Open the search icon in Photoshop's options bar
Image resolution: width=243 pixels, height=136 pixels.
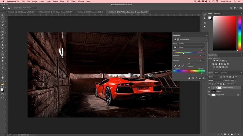231,8
